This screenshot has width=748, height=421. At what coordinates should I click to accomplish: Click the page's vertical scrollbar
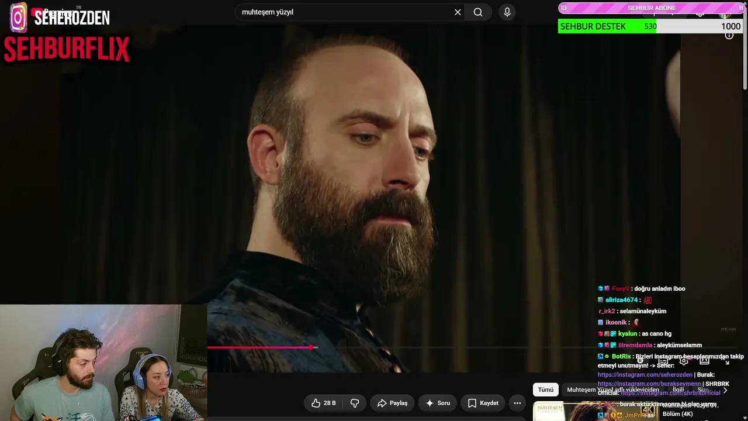(745, 47)
